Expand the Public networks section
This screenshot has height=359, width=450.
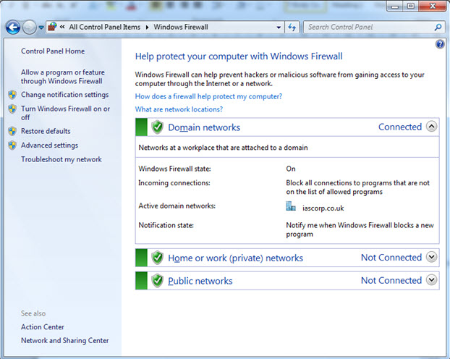pos(431,279)
